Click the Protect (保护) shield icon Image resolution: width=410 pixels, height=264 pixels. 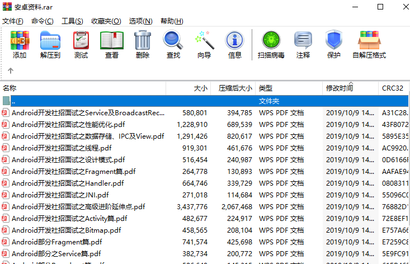(334, 40)
